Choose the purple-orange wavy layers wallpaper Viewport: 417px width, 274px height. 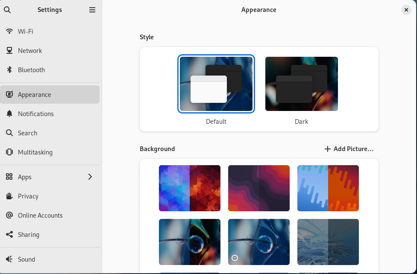[x=259, y=188]
